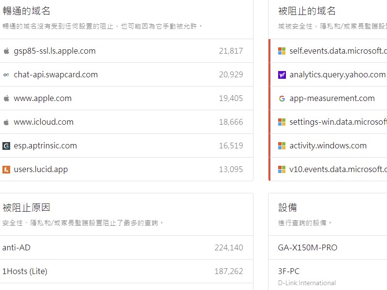387x290 pixels.
Task: Click blocked count 224,140
Action: (229, 247)
